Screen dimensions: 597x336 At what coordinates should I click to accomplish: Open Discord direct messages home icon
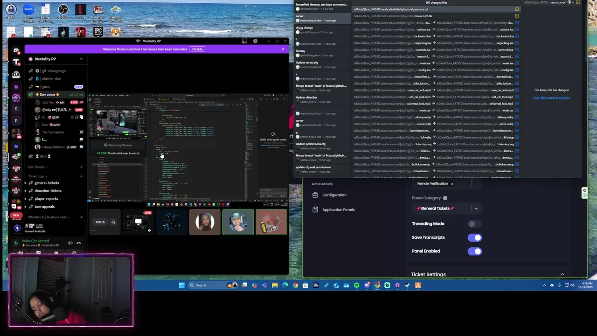[x=16, y=50]
